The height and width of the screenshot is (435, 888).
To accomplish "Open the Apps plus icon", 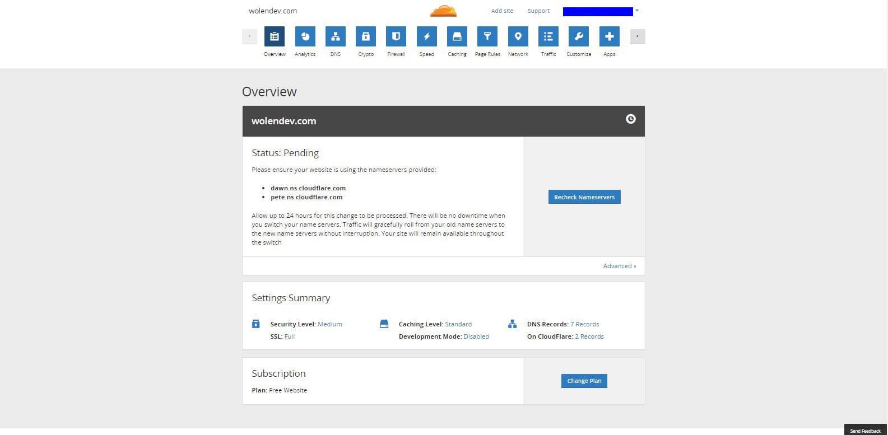I will click(x=609, y=36).
